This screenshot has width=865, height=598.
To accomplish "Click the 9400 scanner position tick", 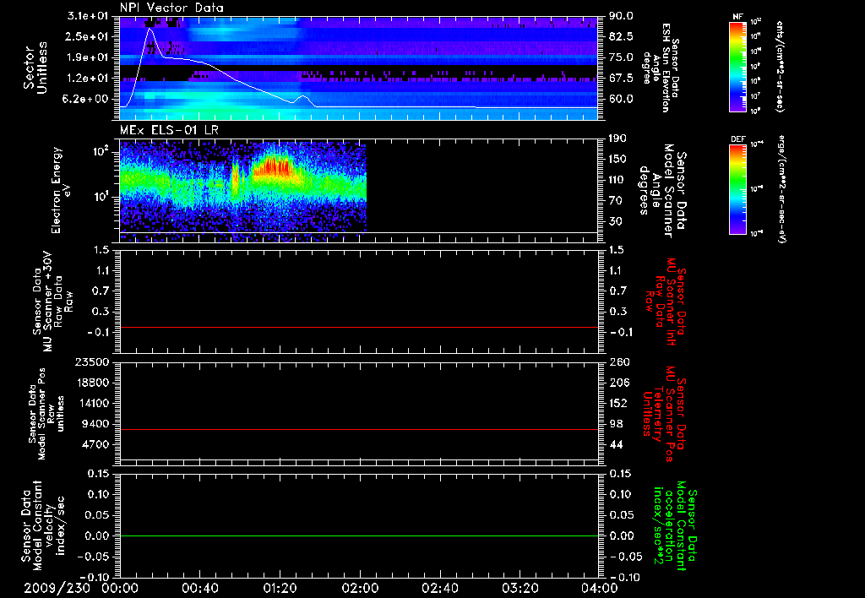I will [x=97, y=424].
